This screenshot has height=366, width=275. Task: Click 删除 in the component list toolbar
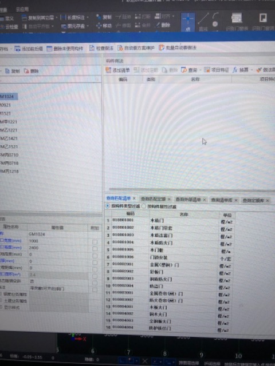(32, 71)
